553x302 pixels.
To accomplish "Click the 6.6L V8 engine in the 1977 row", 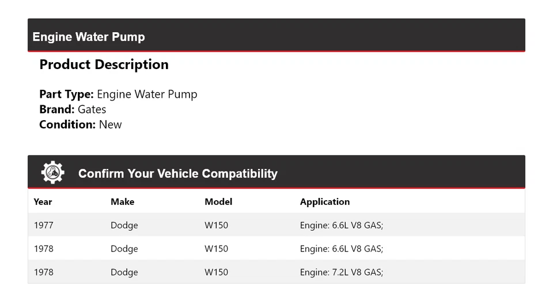I will [341, 225].
